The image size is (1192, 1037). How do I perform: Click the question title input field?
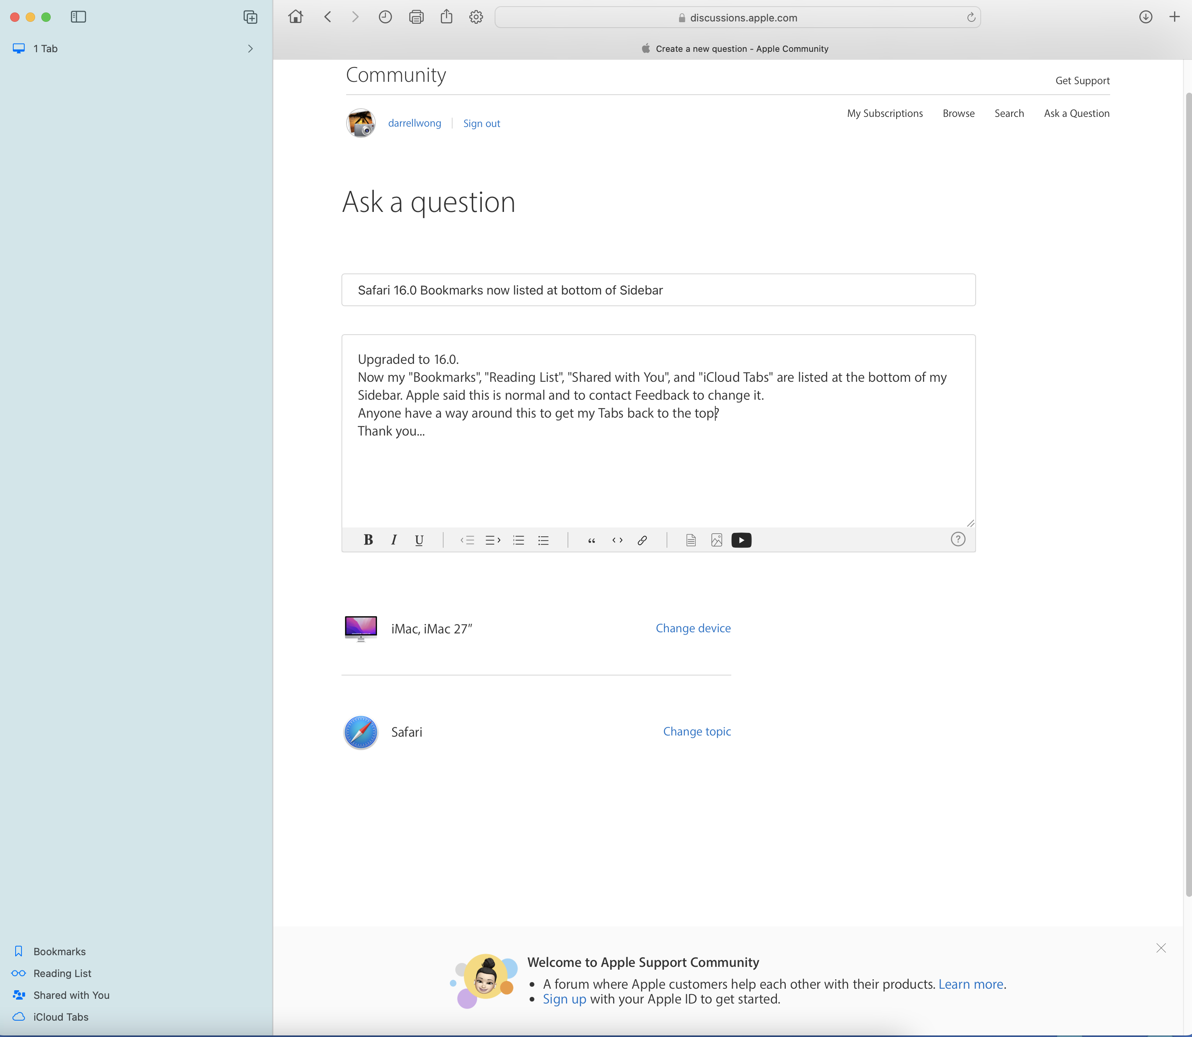658,289
